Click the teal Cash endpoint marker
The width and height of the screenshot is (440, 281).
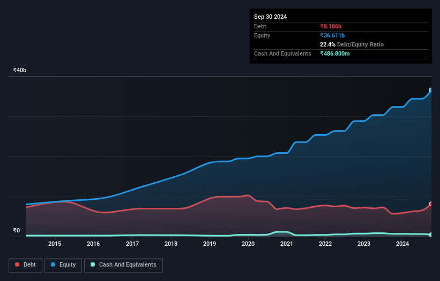(x=431, y=235)
